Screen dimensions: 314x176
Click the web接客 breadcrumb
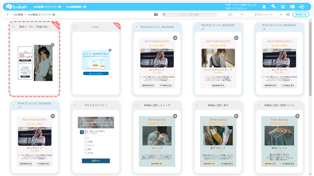(18, 15)
